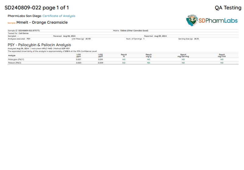Select the QA Testing header text
This screenshot has width=244, height=170.
[228, 8]
